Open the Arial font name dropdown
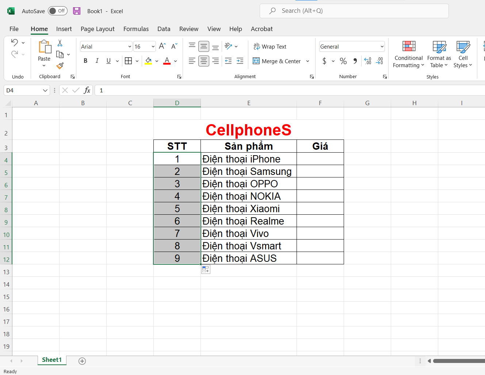 pos(130,47)
